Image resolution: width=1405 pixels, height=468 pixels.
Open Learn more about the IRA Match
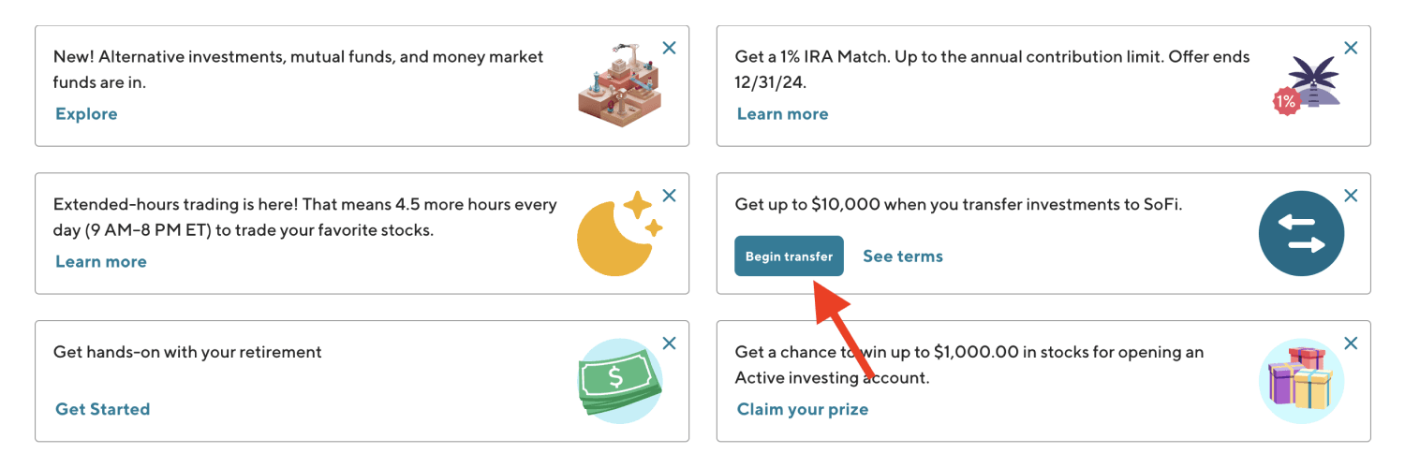click(782, 114)
